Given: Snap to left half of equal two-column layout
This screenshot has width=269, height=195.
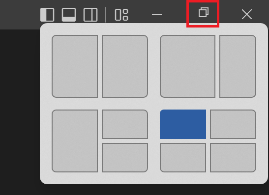Looking at the screenshot, I should pos(75,66).
